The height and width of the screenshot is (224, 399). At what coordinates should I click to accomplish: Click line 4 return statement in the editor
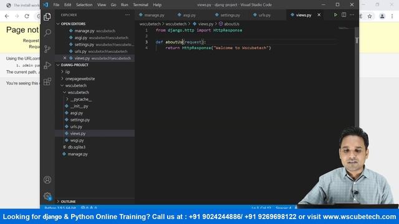[x=218, y=48]
